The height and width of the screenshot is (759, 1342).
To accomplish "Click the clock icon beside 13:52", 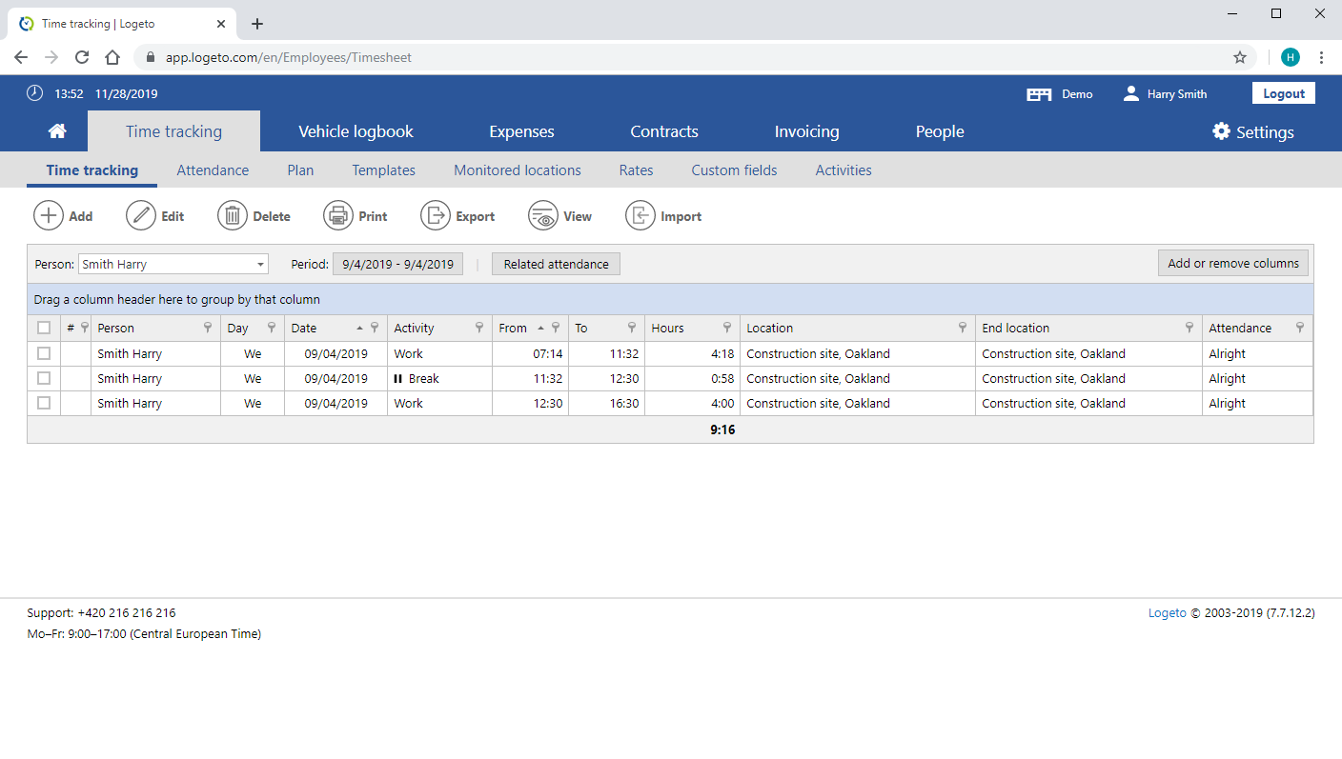I will pyautogui.click(x=34, y=93).
